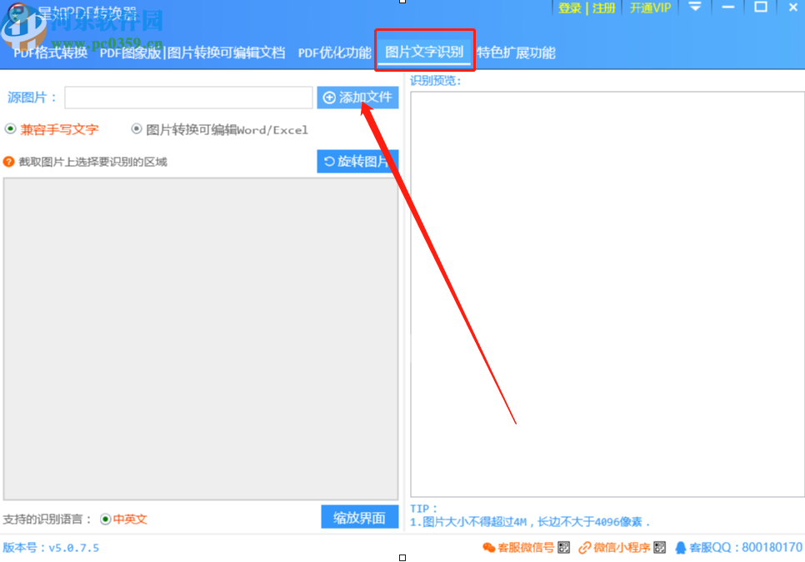Screen dimensions: 805x562
Task: Open the 特色扩展功能 tab
Action: tap(514, 53)
